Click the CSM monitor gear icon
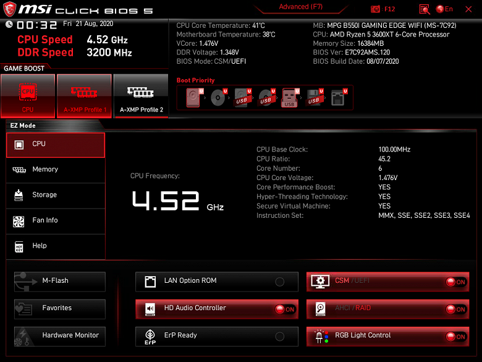Image resolution: width=482 pixels, height=362 pixels. coord(320,282)
